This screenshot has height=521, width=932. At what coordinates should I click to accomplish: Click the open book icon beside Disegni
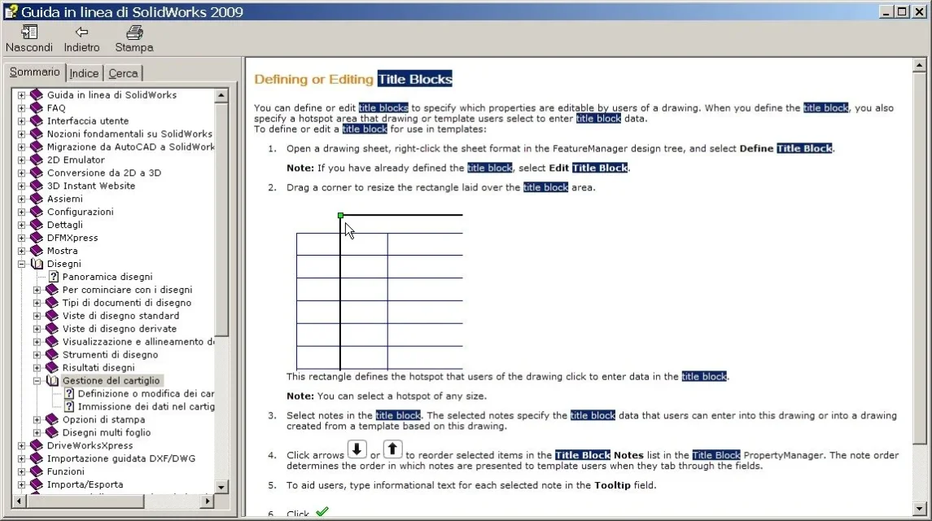[x=37, y=264]
